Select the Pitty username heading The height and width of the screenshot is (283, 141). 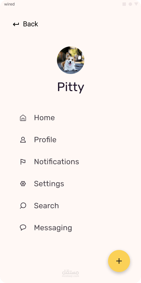coord(71,87)
